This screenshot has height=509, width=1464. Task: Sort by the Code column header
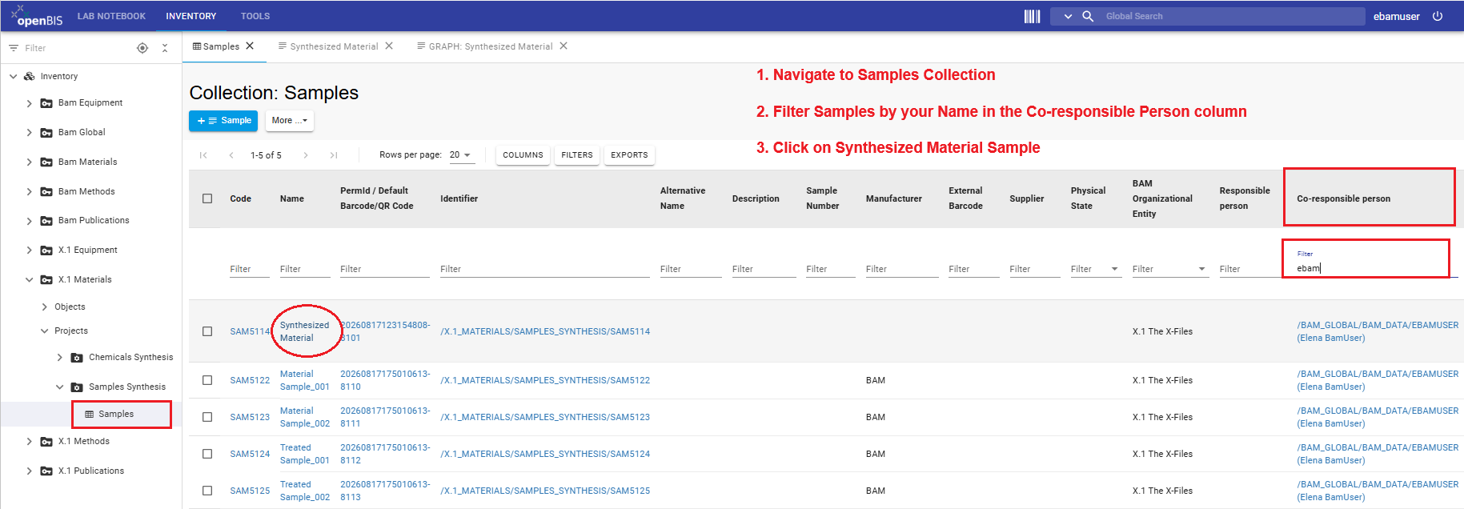240,198
